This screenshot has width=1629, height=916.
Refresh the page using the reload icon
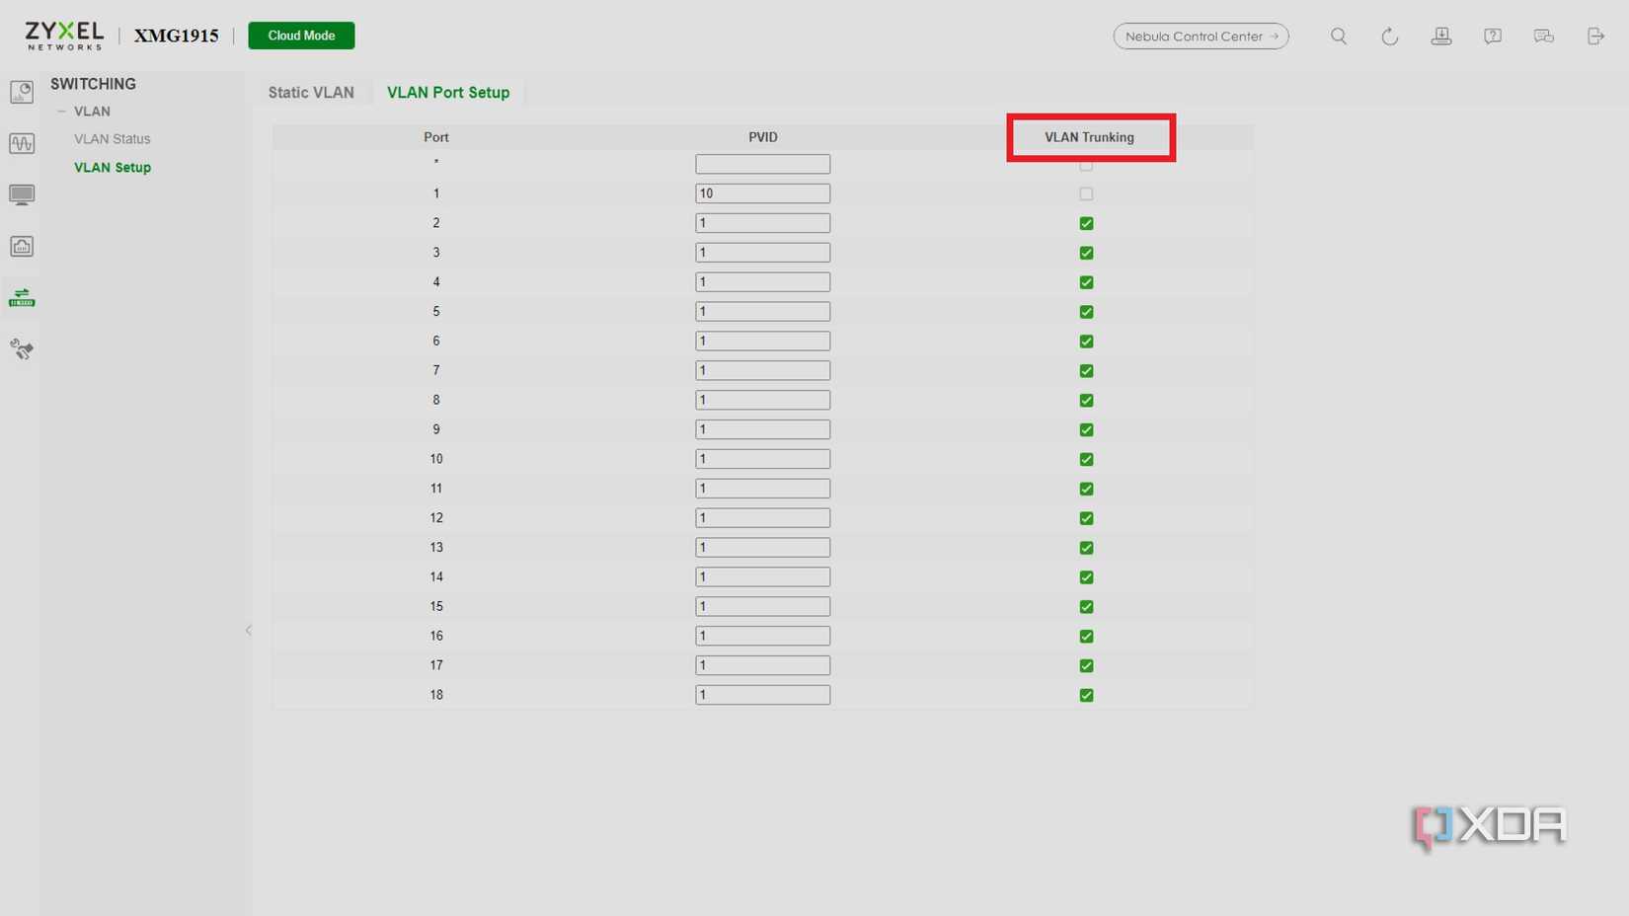(x=1390, y=36)
